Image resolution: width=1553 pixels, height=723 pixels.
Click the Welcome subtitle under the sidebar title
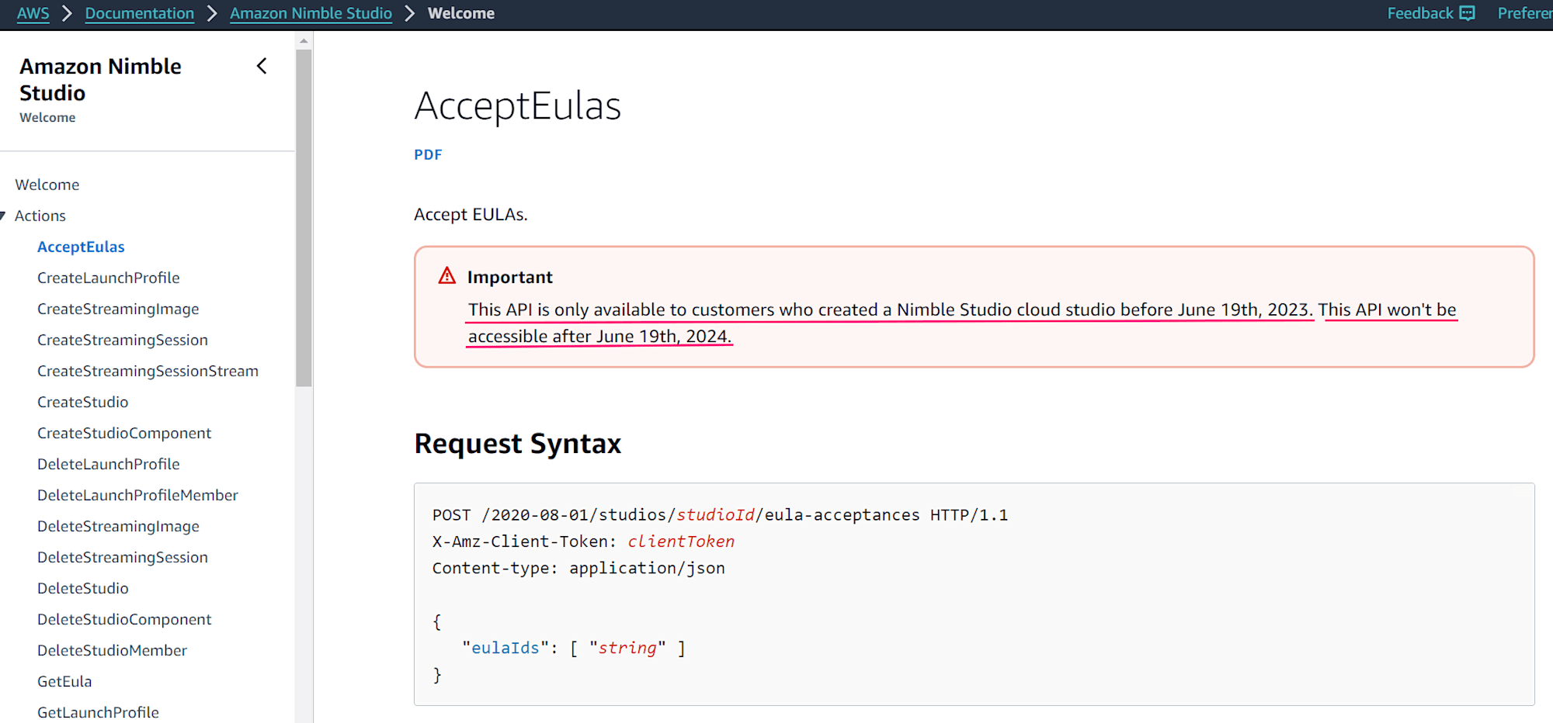[47, 117]
